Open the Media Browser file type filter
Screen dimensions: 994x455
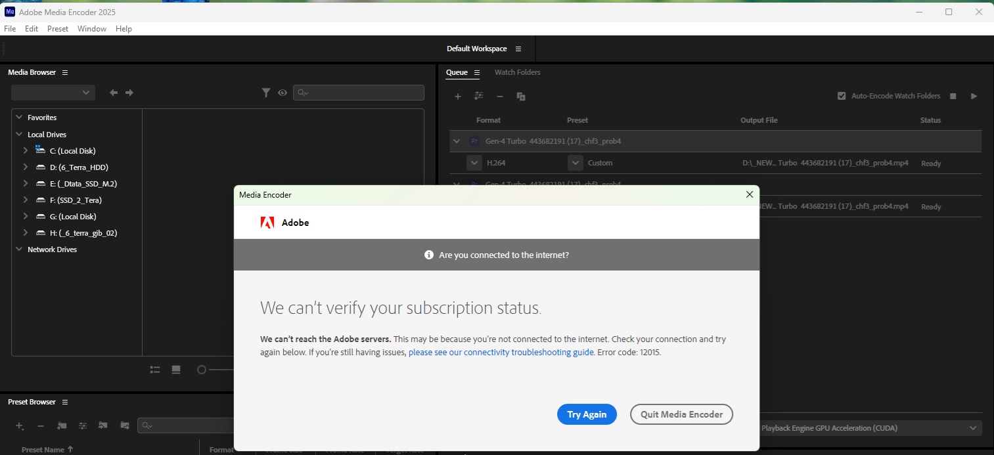[x=266, y=93]
